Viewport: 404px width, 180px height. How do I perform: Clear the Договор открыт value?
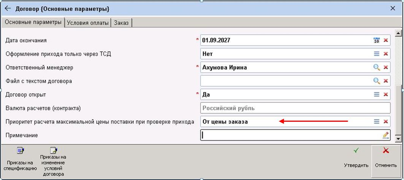386,94
